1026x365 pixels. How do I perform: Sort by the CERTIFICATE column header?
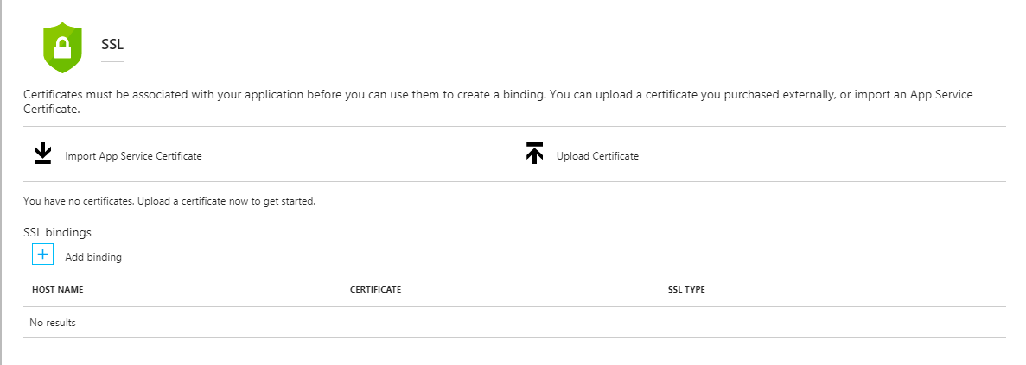click(x=375, y=290)
